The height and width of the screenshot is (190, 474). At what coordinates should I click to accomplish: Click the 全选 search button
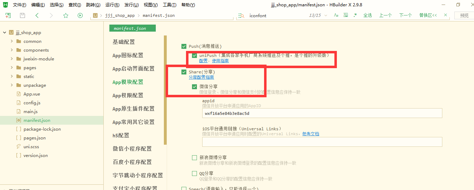367,15
